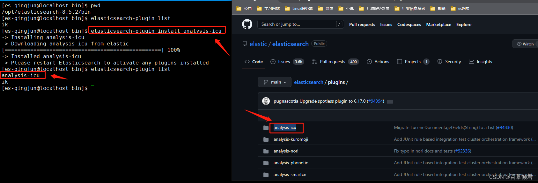Open the Actions tab

tap(378, 62)
